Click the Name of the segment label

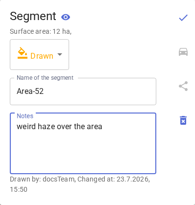tap(45, 78)
